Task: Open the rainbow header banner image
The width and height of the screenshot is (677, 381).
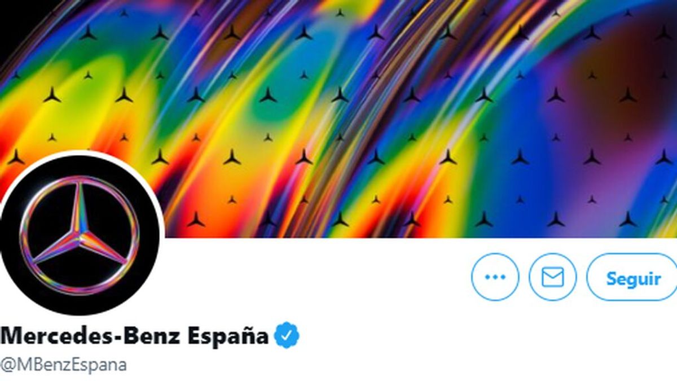Action: point(338,119)
